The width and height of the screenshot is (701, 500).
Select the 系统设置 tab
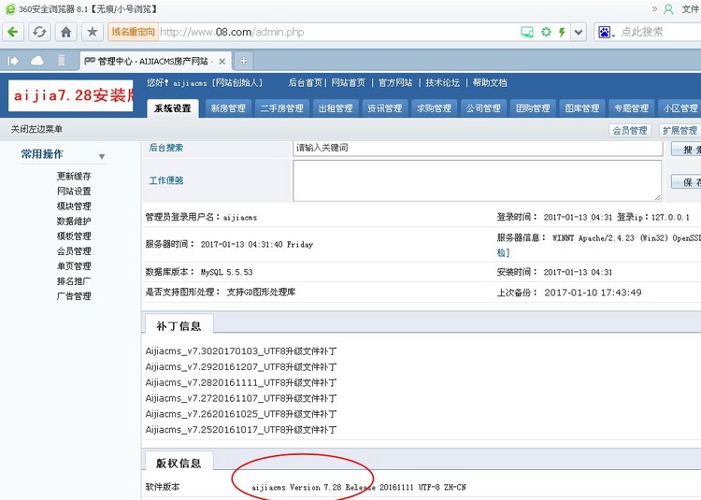coord(173,108)
